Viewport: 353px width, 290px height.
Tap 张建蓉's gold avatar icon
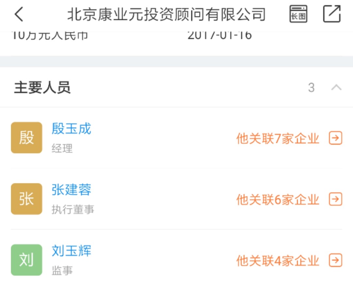tap(26, 198)
